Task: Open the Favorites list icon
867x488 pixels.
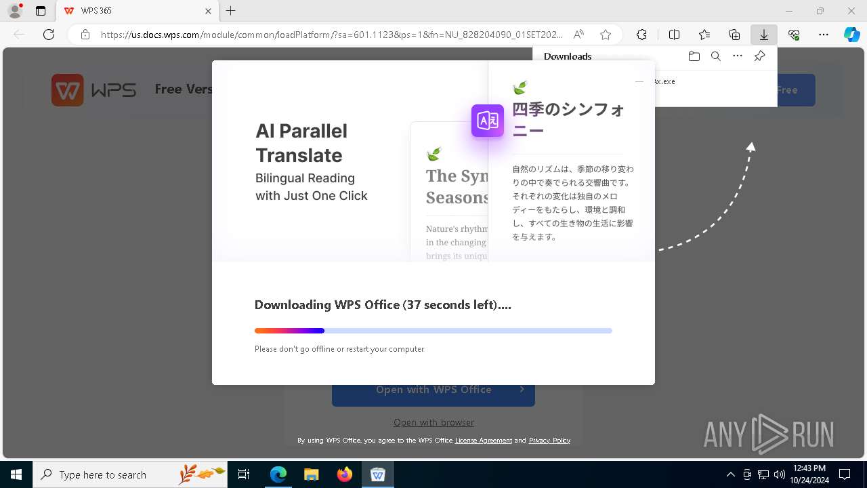Action: (x=704, y=35)
